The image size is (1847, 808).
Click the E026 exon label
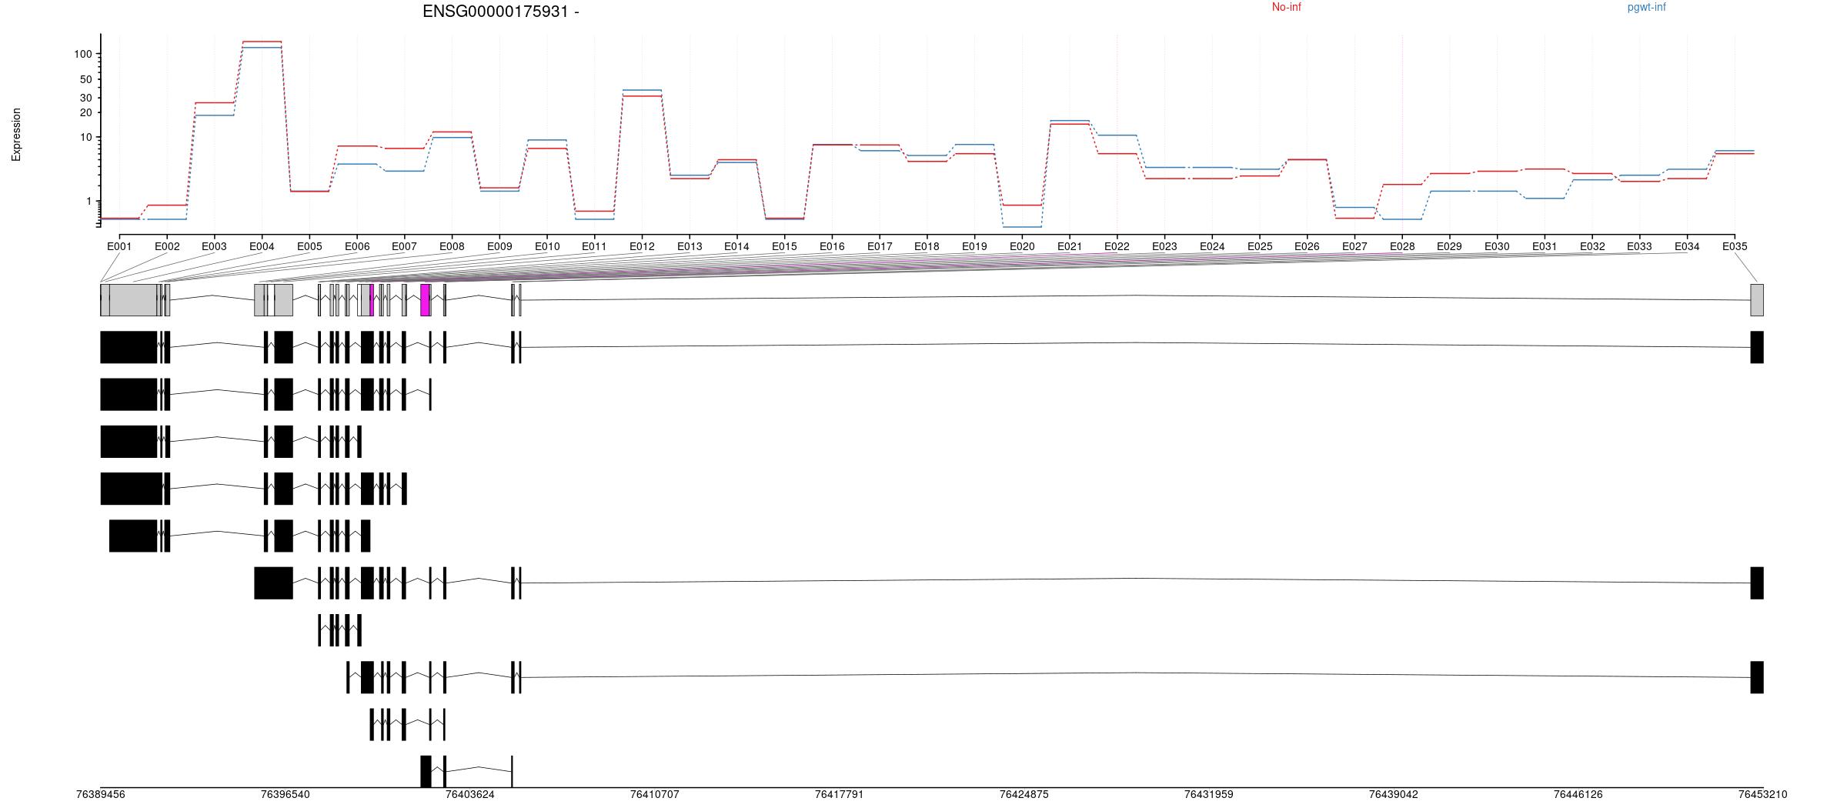tap(1307, 246)
